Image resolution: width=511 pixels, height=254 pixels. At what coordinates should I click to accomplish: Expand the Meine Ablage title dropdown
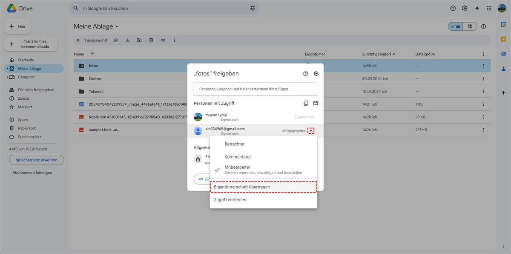(117, 26)
